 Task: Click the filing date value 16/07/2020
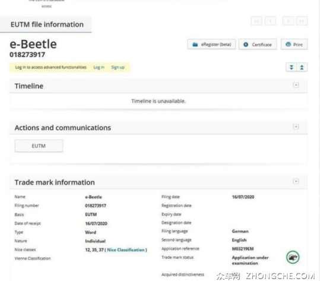[x=243, y=197]
